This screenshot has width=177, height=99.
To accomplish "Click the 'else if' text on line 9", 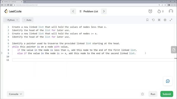I will point(22,53).
